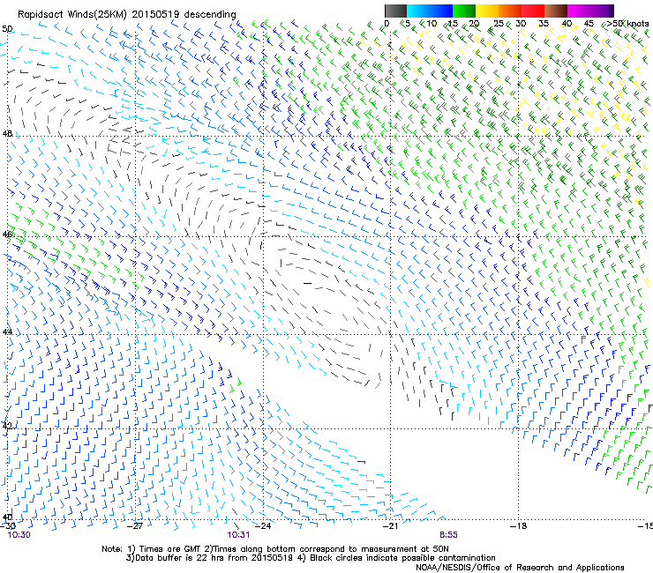Click the '20' label under the color bar
The image size is (653, 573).
pos(474,24)
